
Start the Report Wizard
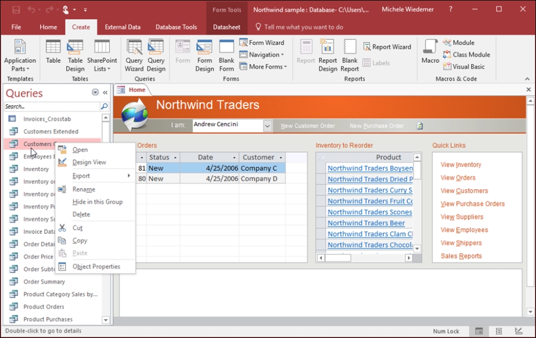(387, 47)
